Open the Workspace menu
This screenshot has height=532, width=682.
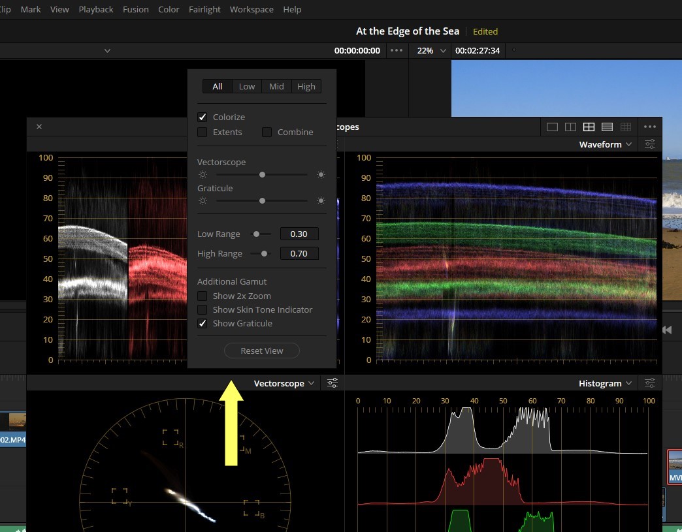[x=252, y=9]
